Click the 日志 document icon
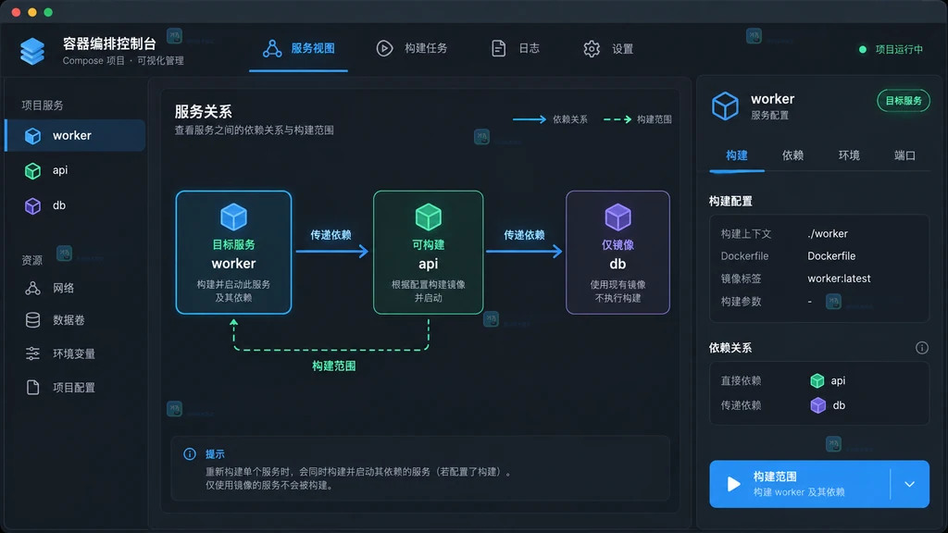Image resolution: width=948 pixels, height=533 pixels. click(498, 48)
